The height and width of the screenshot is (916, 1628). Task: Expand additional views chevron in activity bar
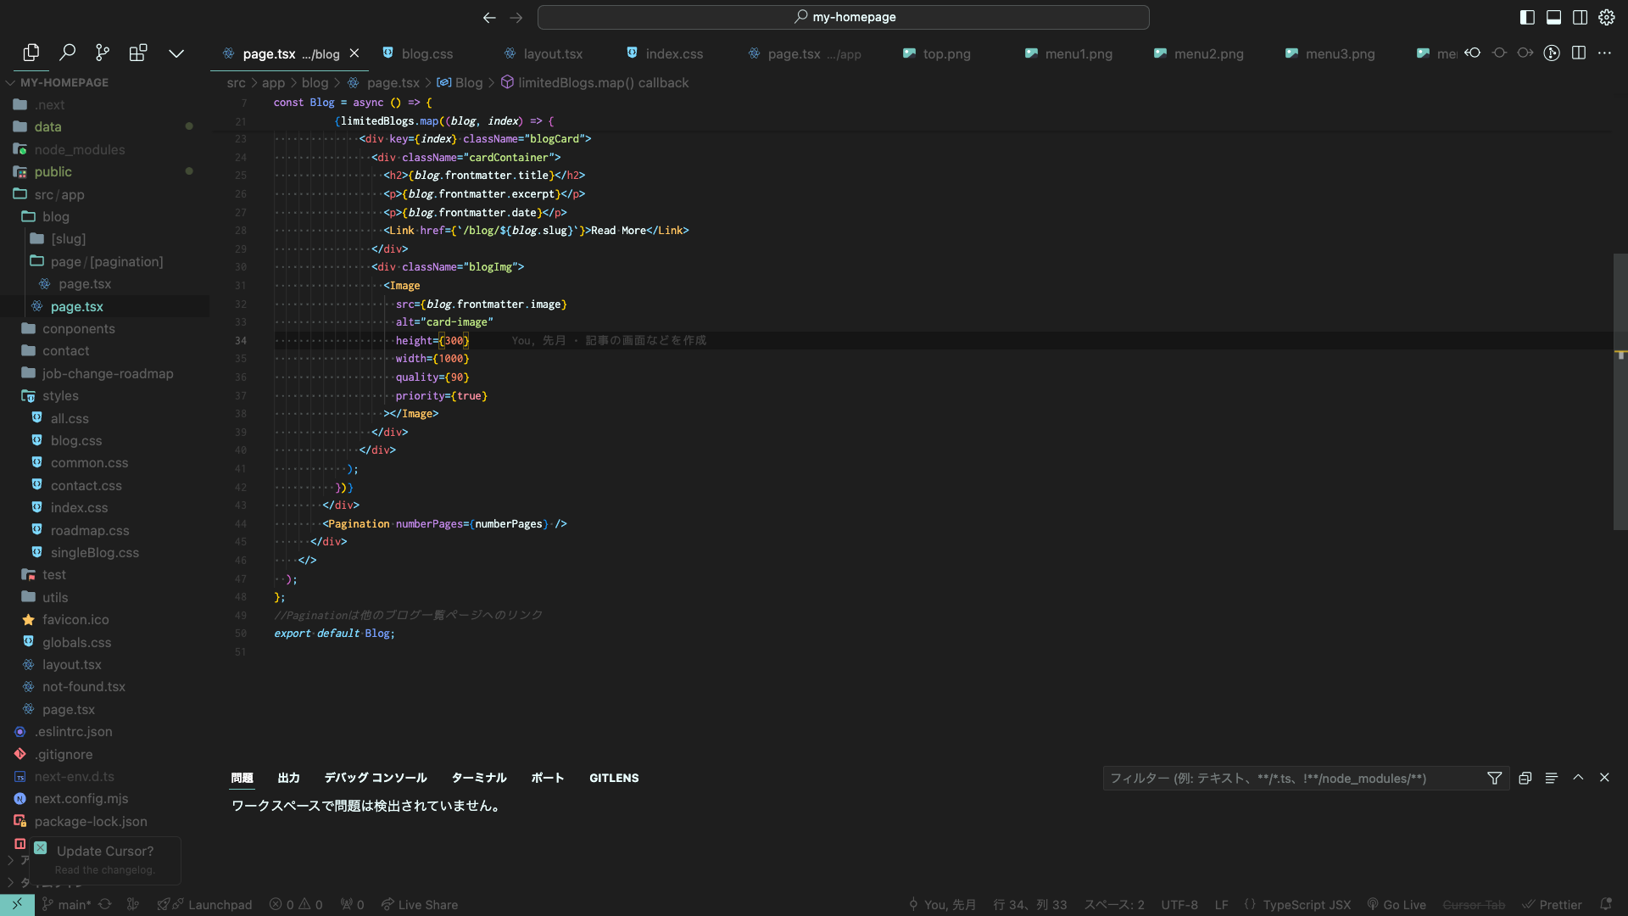(176, 53)
